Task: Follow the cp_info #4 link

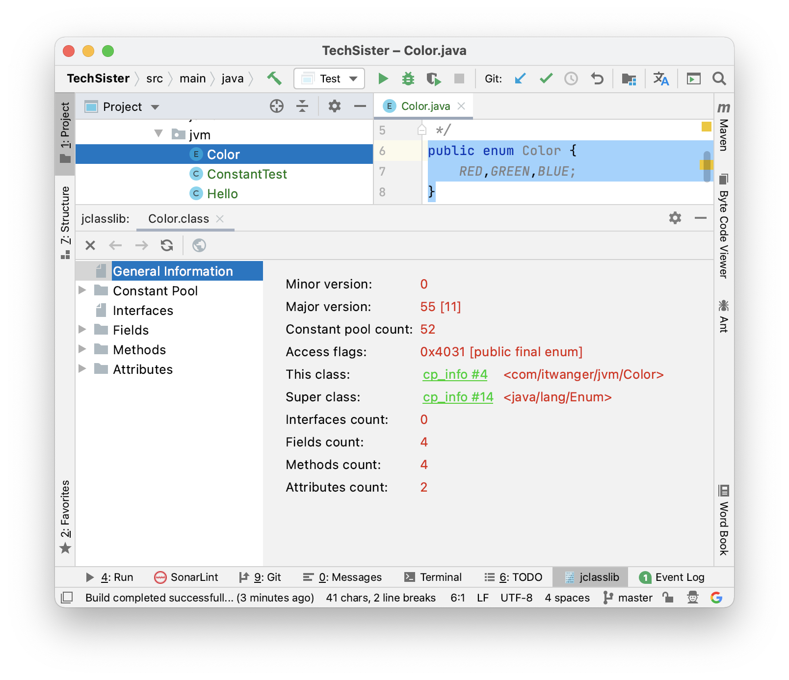Action: 455,374
